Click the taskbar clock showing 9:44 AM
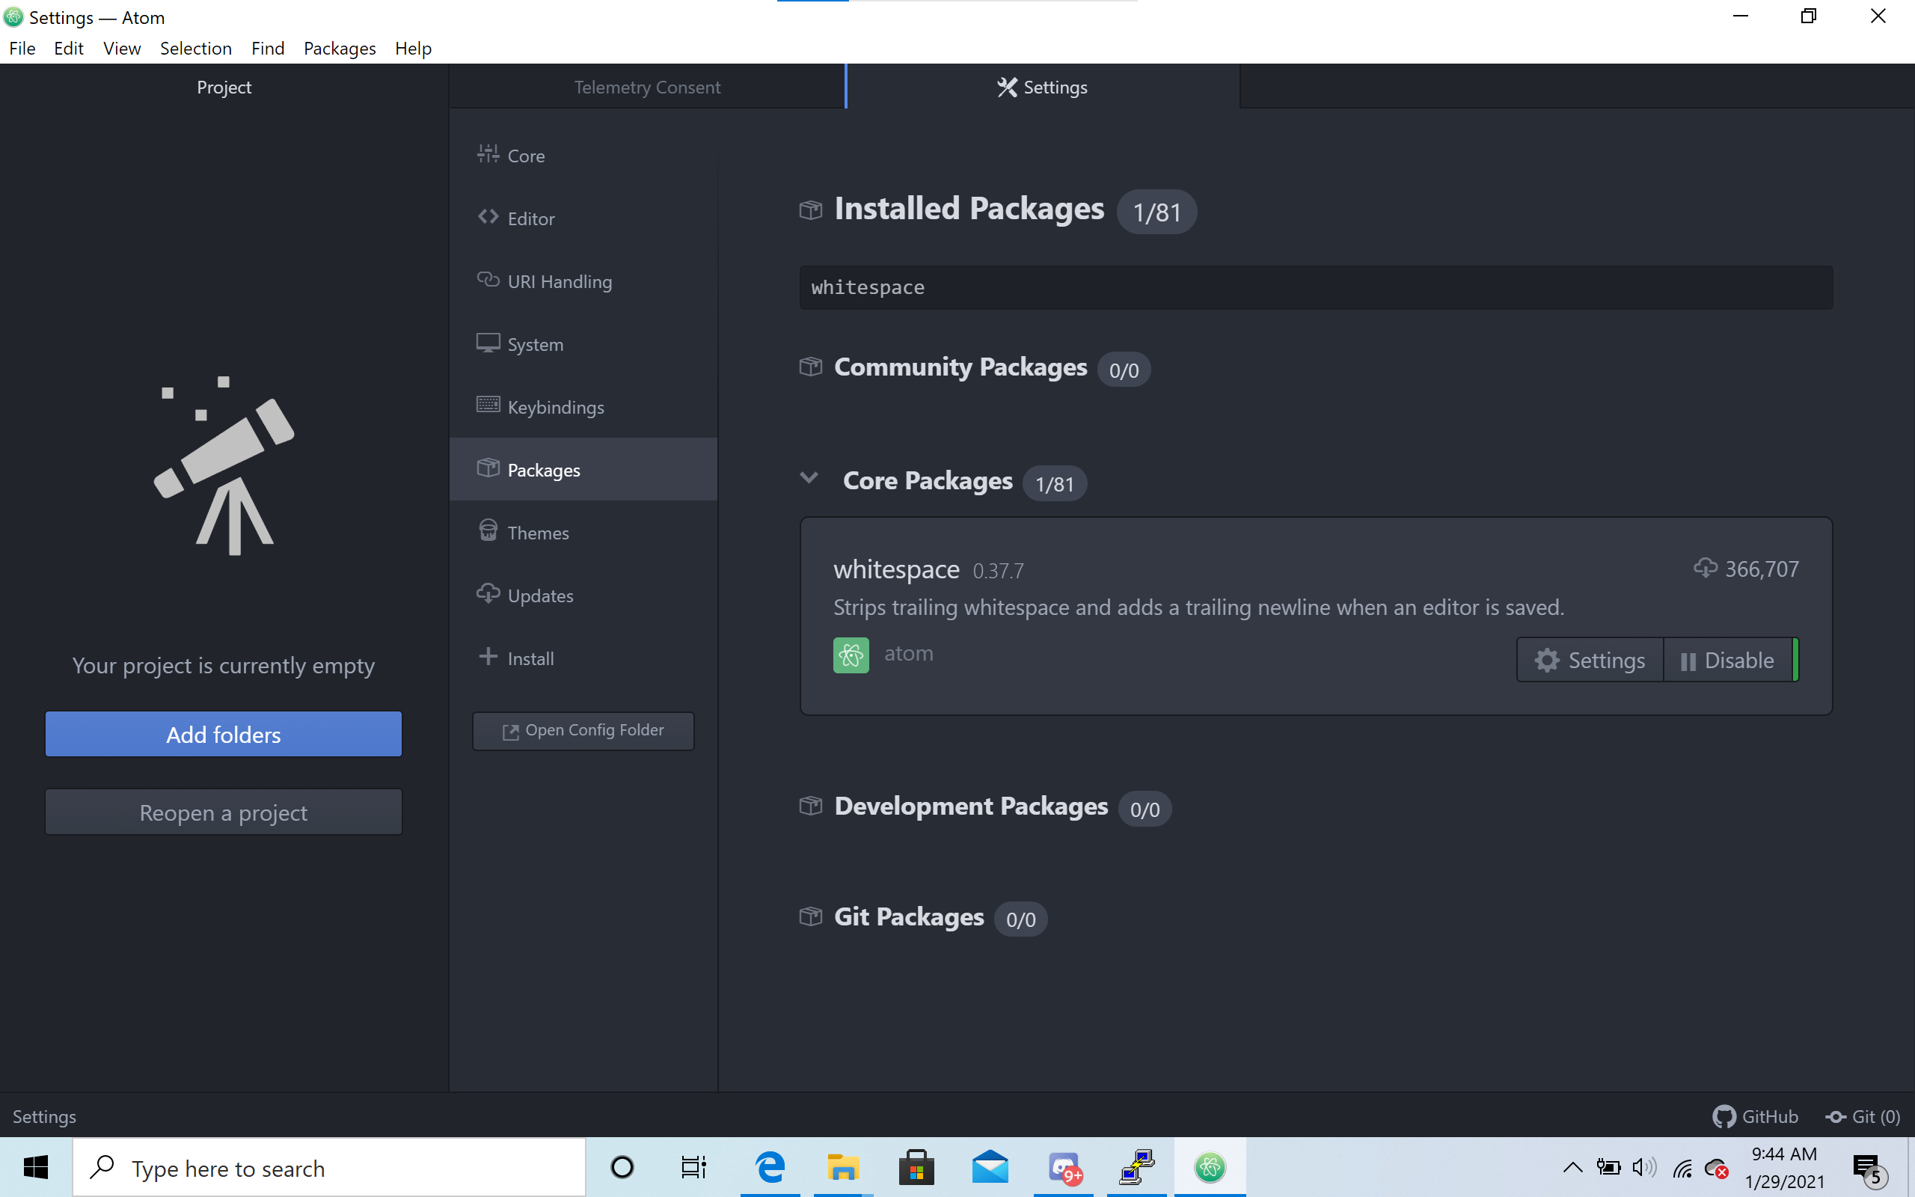Viewport: 1915px width, 1197px height. pos(1783,1168)
